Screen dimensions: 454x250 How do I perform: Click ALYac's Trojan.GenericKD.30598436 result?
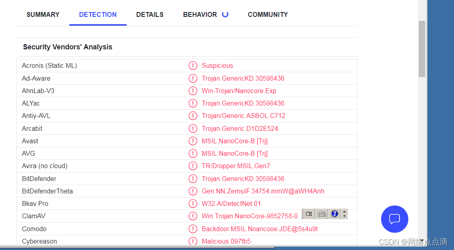coord(243,103)
